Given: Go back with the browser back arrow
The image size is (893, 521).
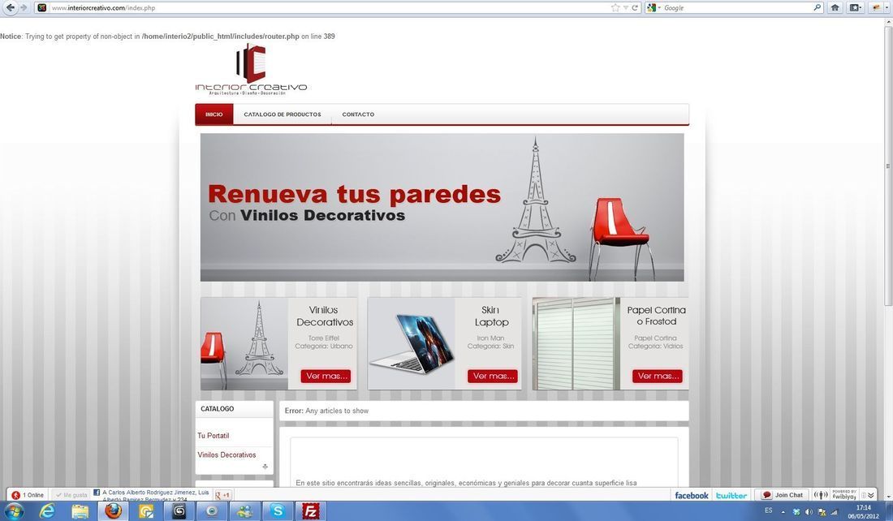Looking at the screenshot, I should pyautogui.click(x=11, y=8).
